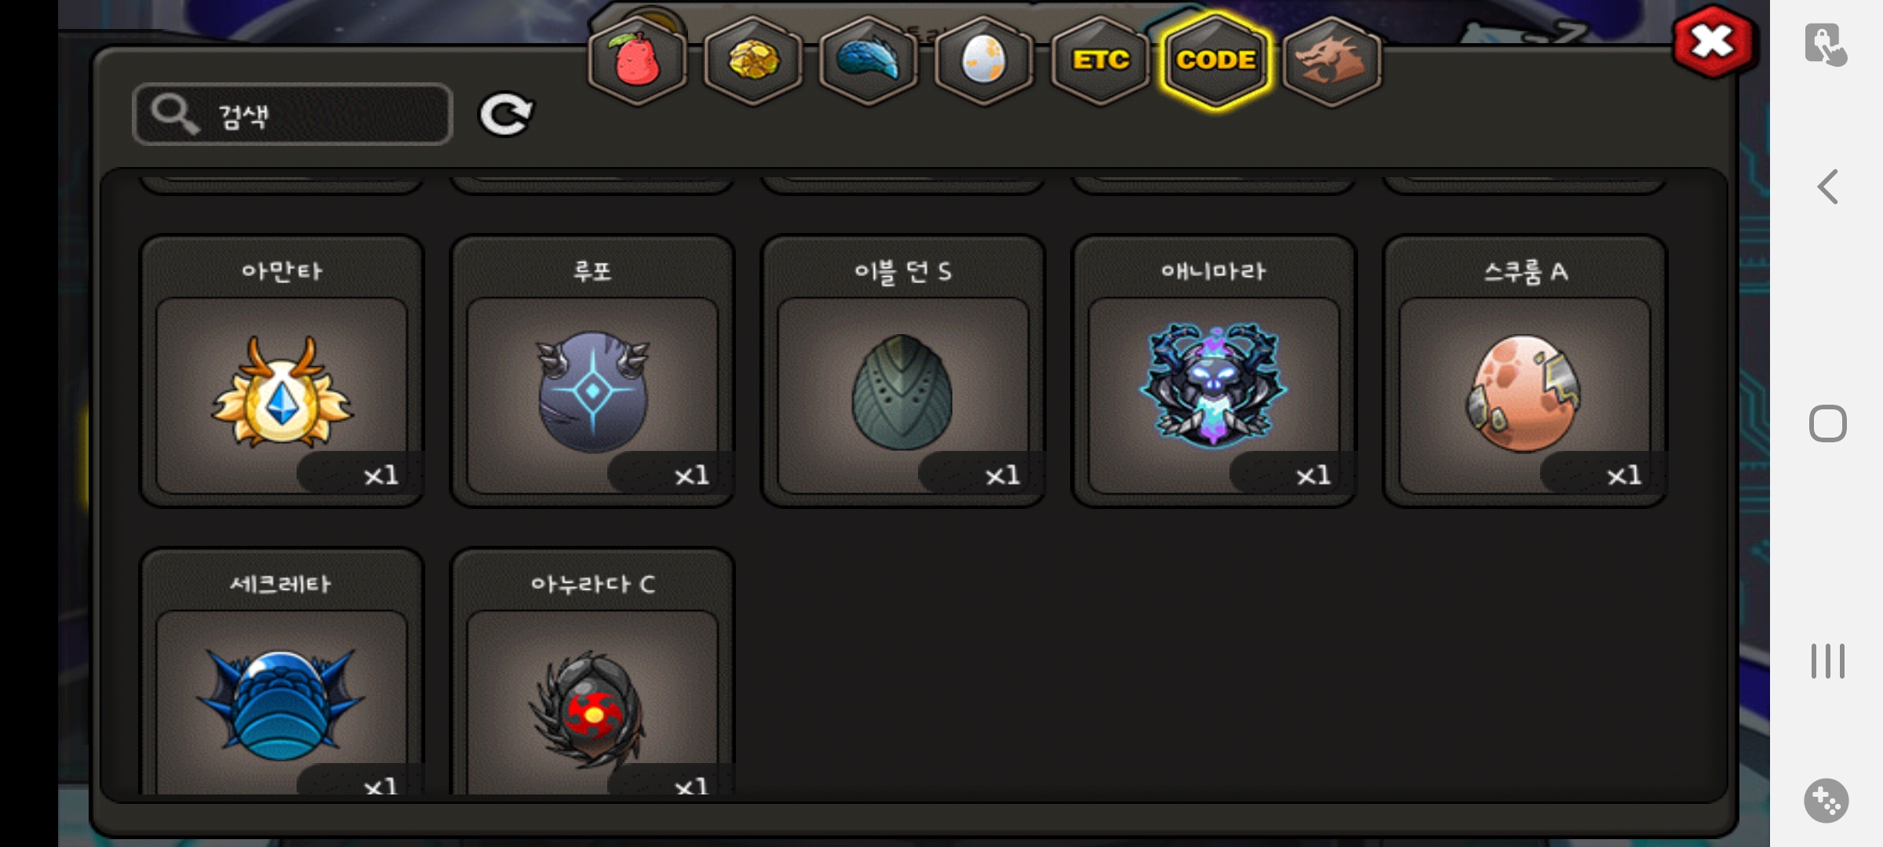Select the 루포 egg item

tap(592, 372)
